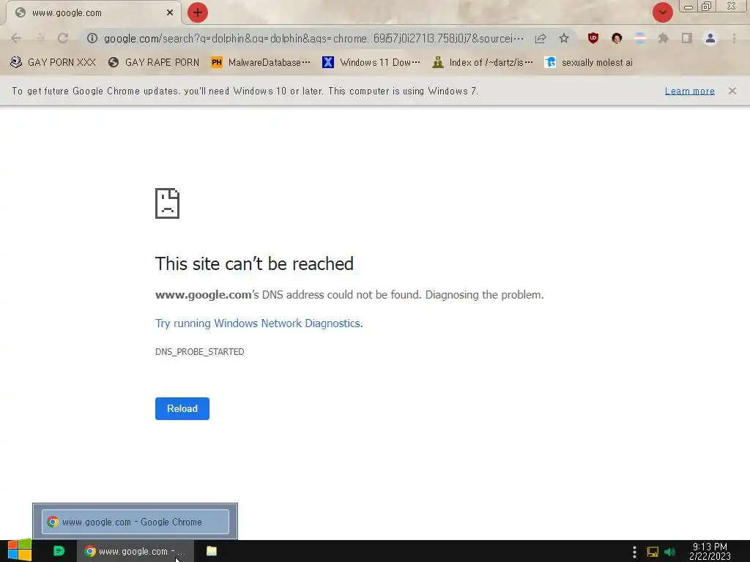Dismiss the Chrome updates infobar
This screenshot has height=562, width=750.
[x=732, y=91]
